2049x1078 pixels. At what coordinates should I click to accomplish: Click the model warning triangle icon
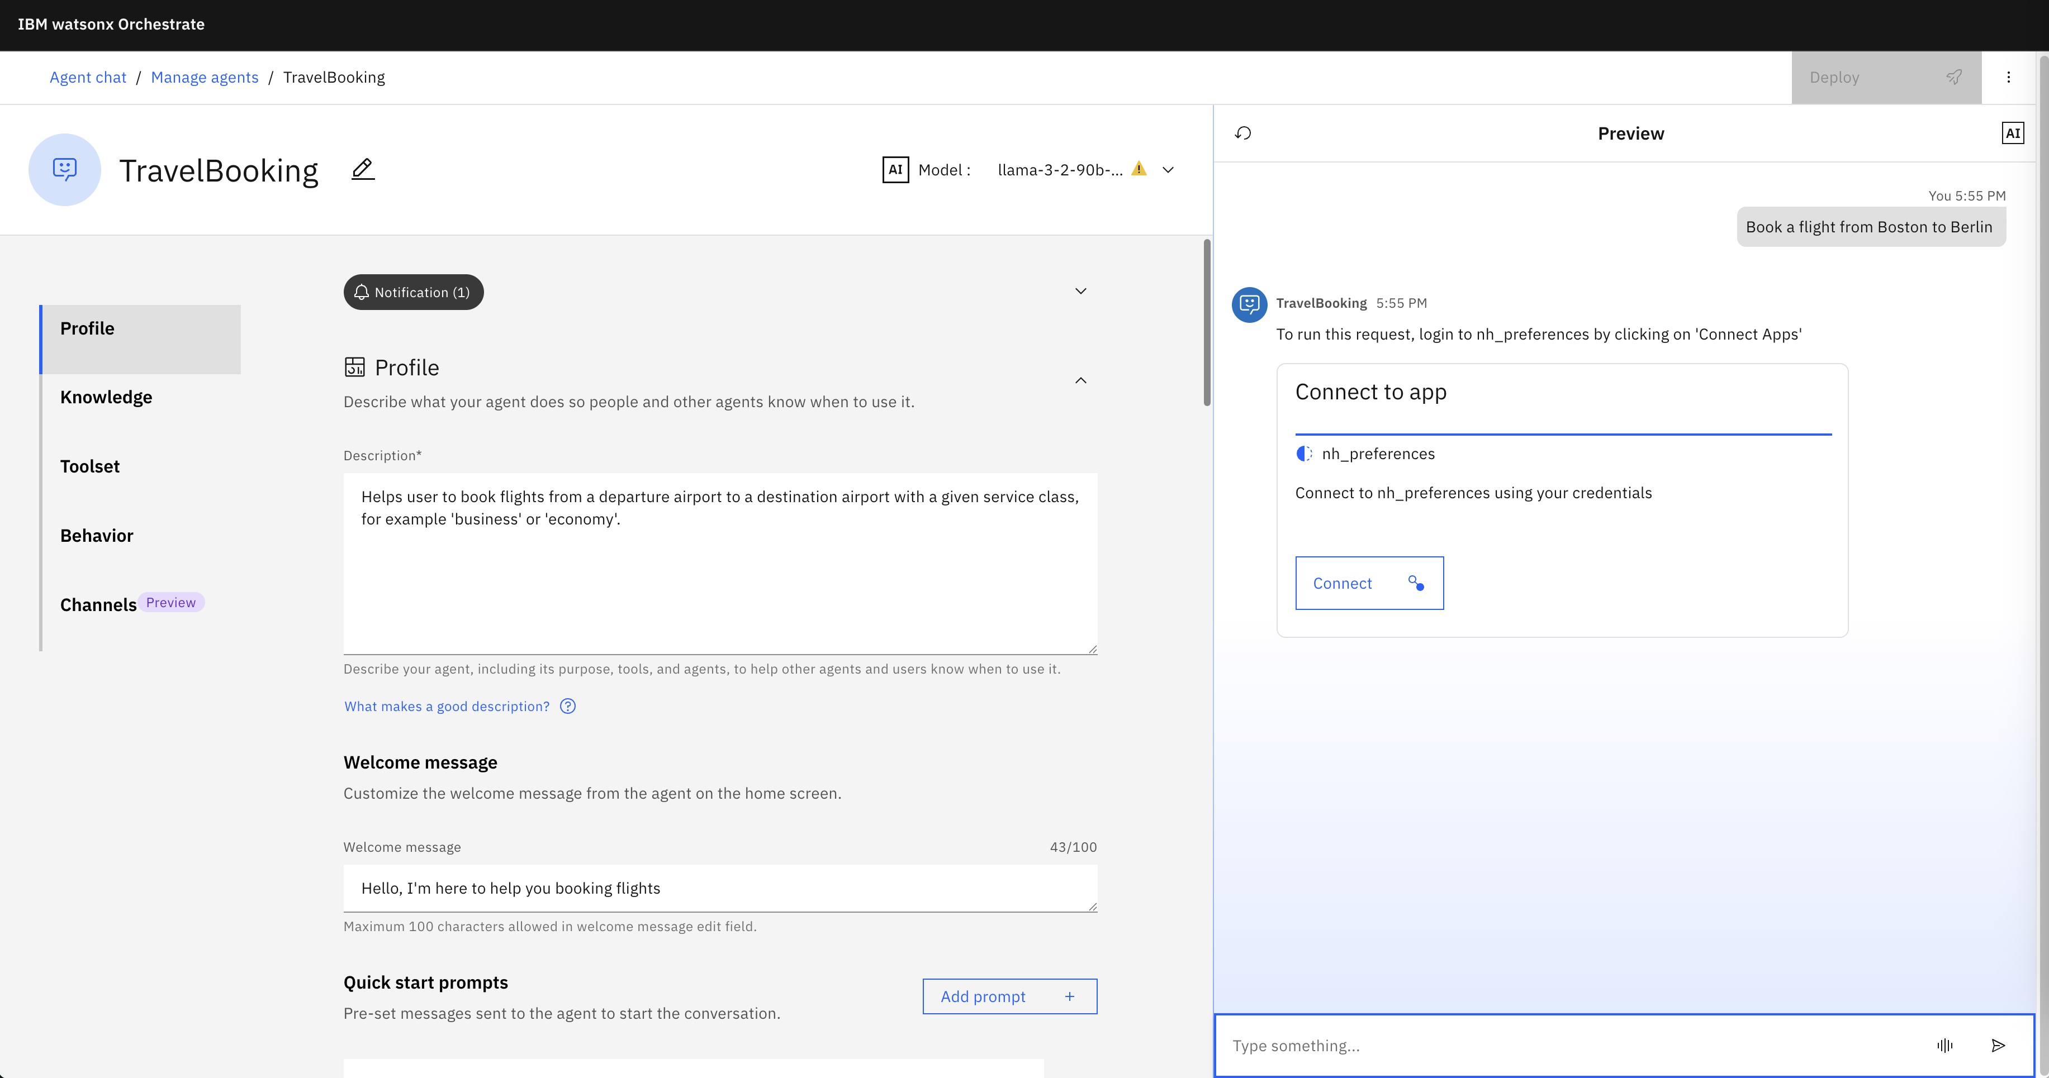point(1139,169)
